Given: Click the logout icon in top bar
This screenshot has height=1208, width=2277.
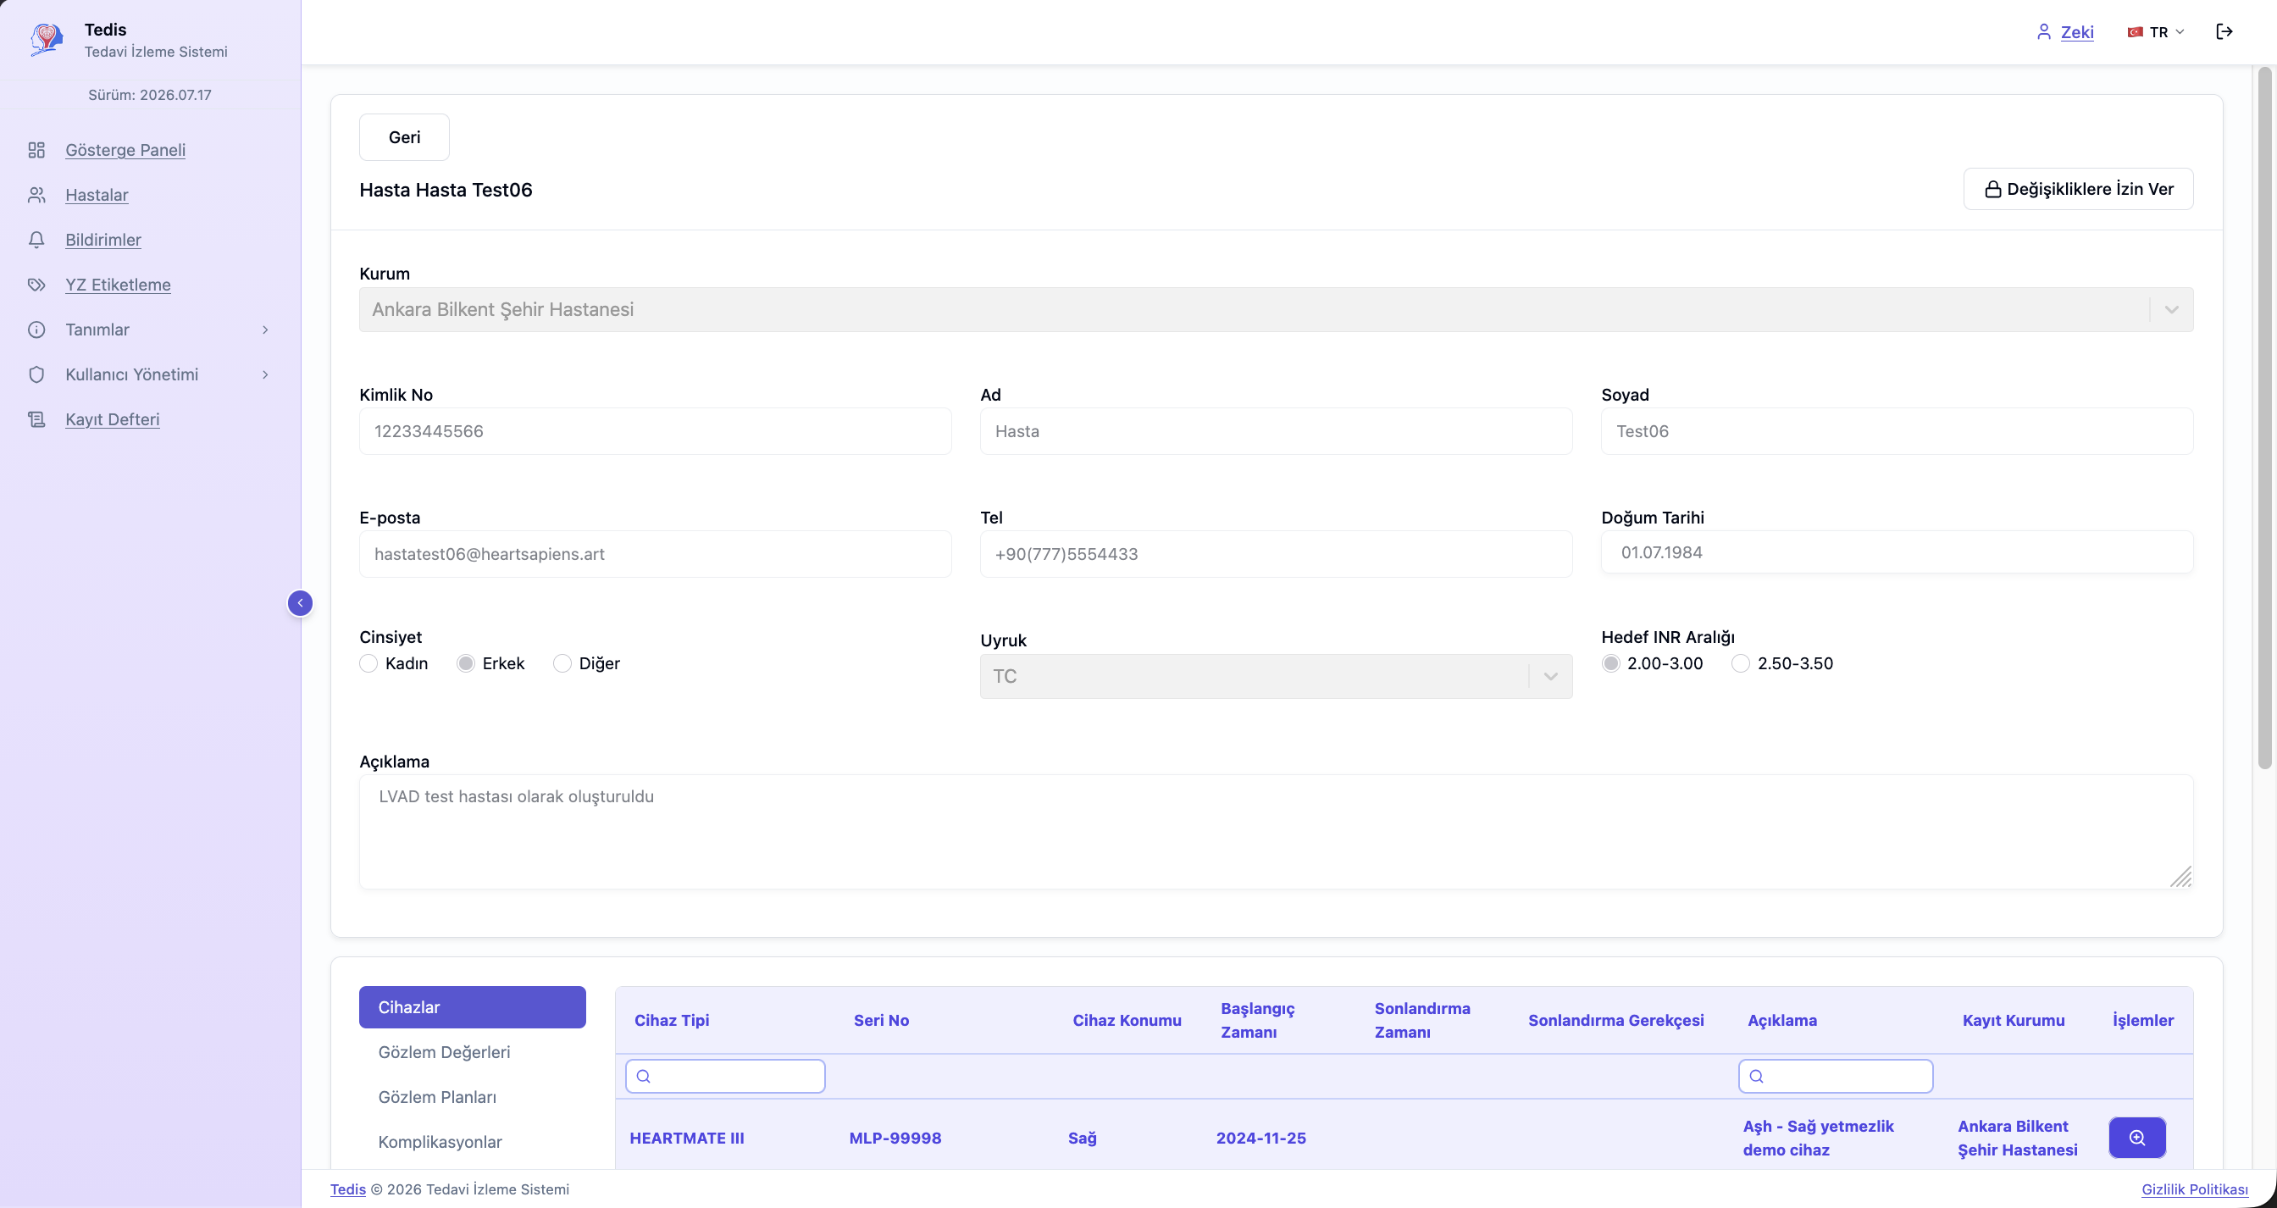Looking at the screenshot, I should 2224,32.
